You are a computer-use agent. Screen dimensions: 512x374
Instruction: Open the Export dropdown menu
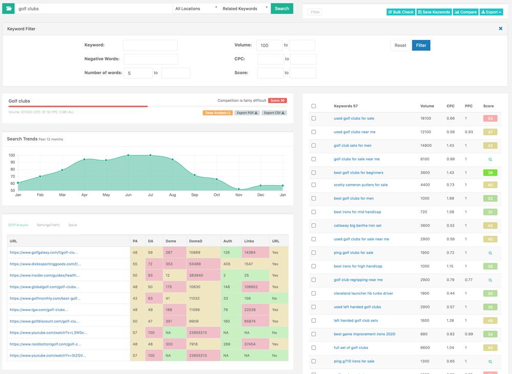[491, 12]
